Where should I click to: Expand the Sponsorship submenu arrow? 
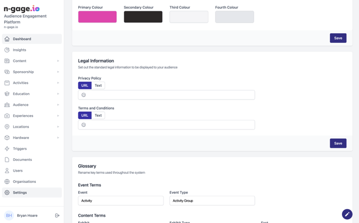tap(58, 72)
